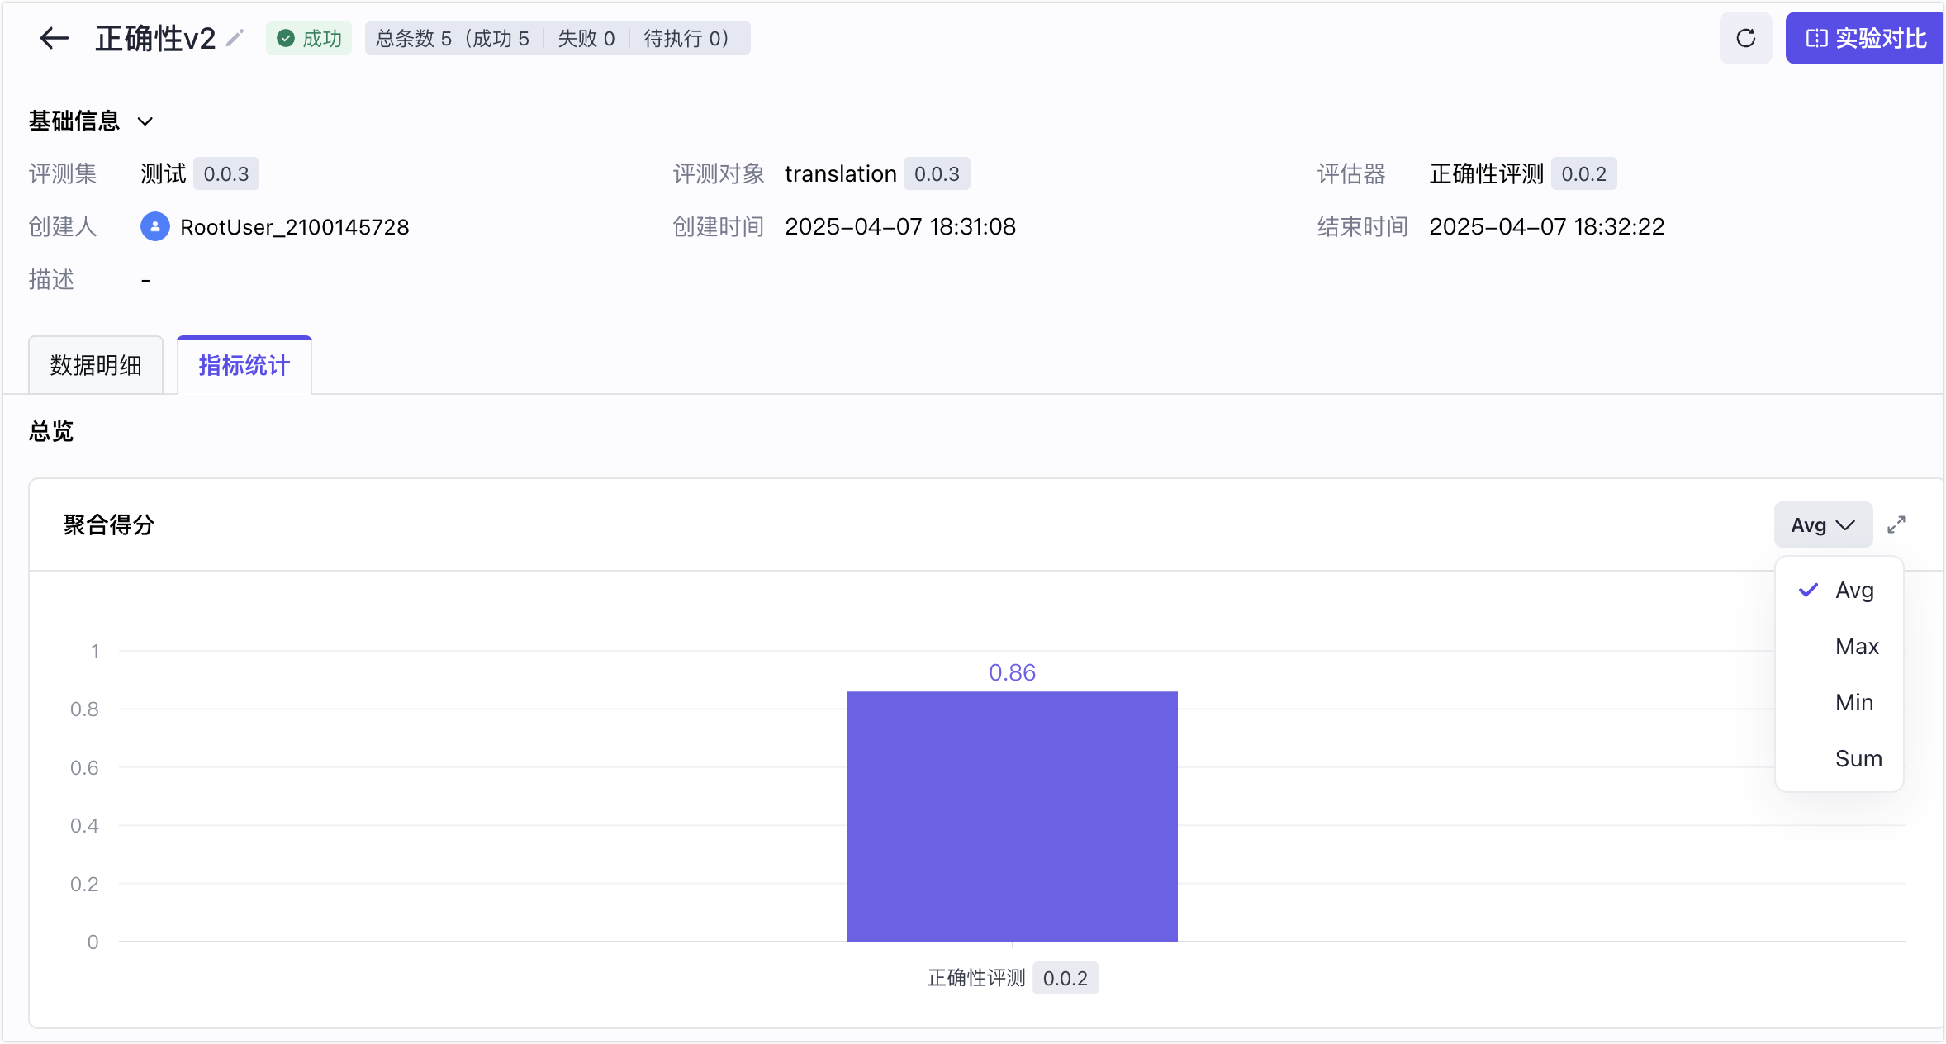Viewport: 1946px width, 1044px height.
Task: Click the 0.86 purple score bar
Action: 1012,816
